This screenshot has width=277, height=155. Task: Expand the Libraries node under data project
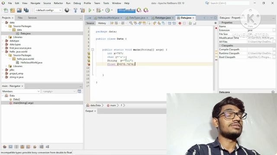[x=6, y=37]
